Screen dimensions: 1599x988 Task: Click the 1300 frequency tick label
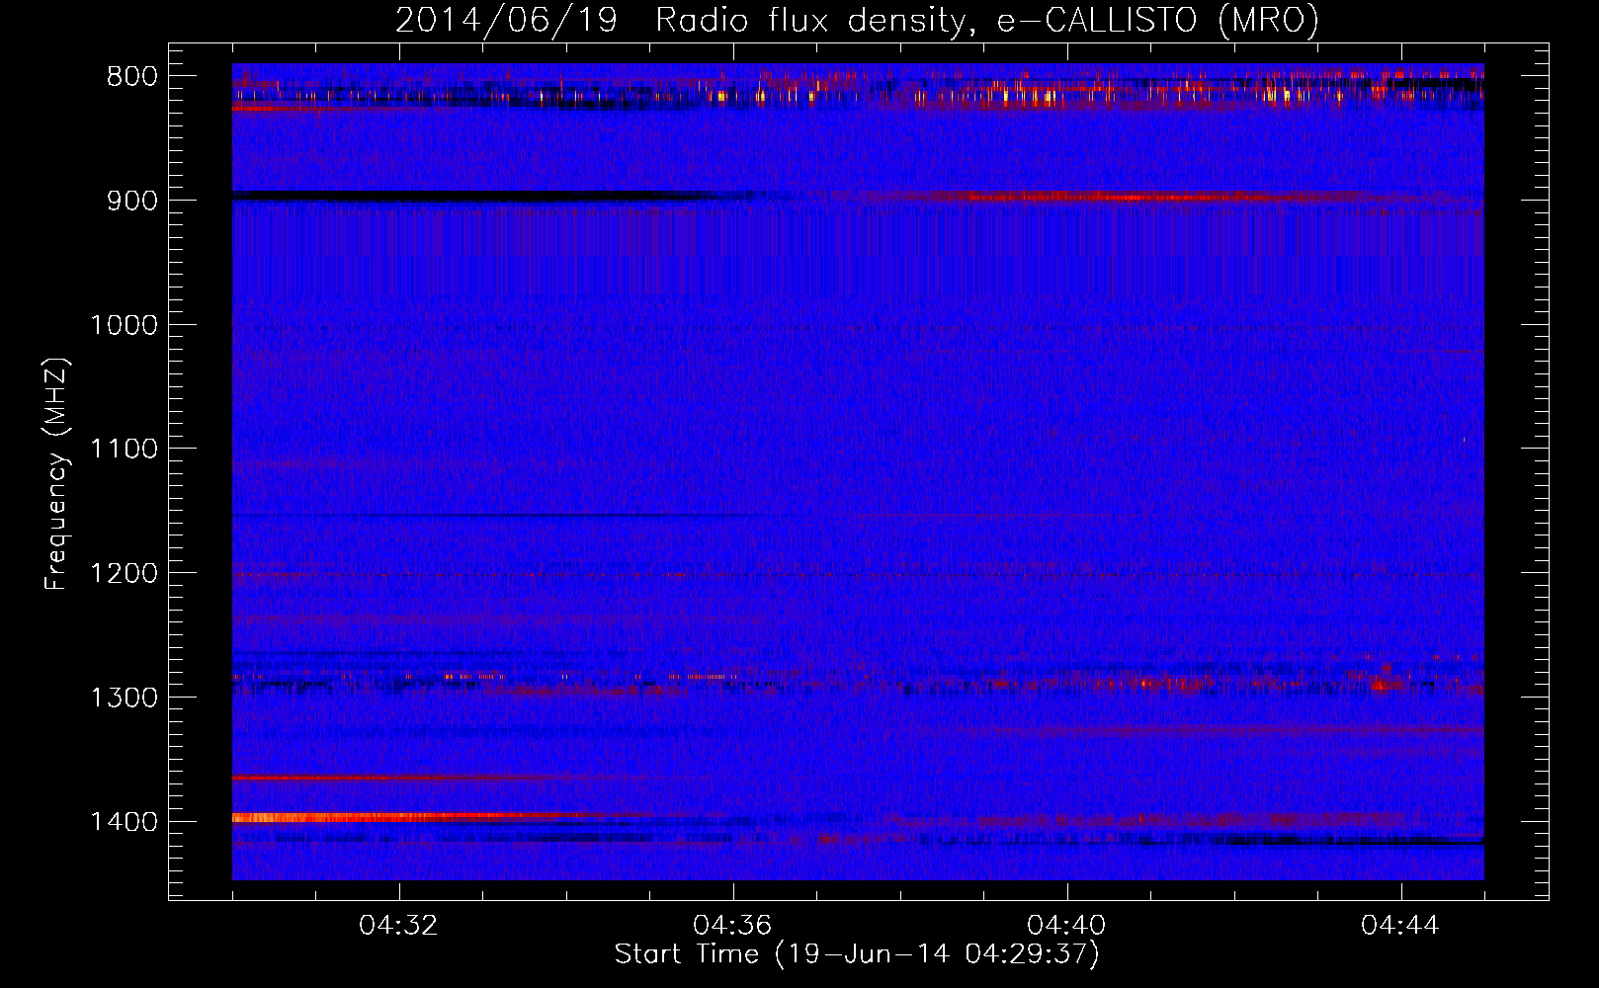pos(124,698)
